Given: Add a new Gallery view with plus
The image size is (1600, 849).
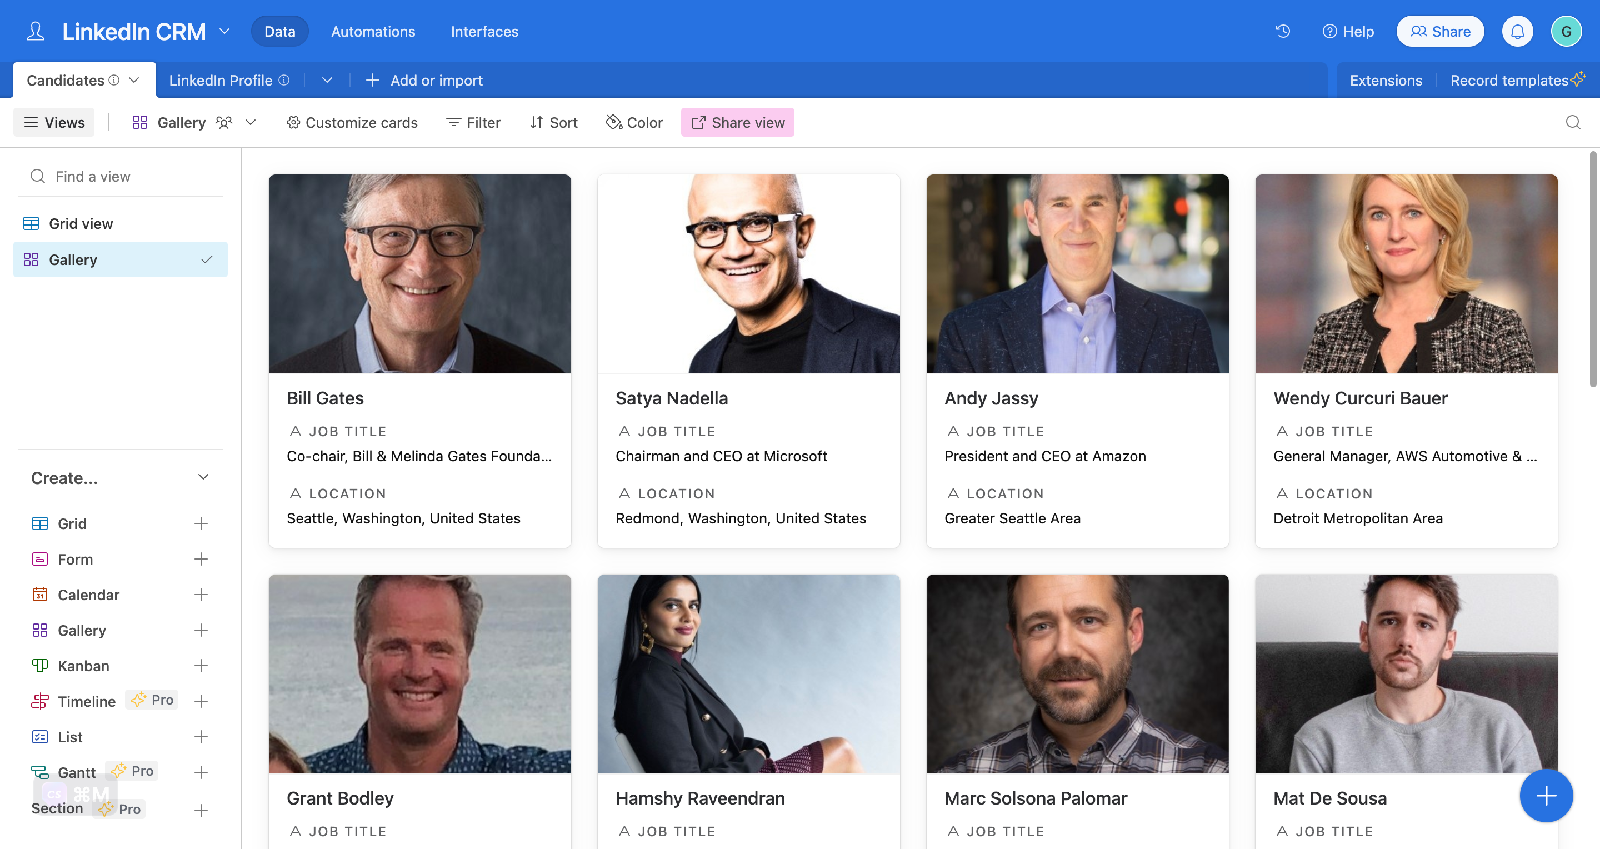Looking at the screenshot, I should tap(201, 631).
